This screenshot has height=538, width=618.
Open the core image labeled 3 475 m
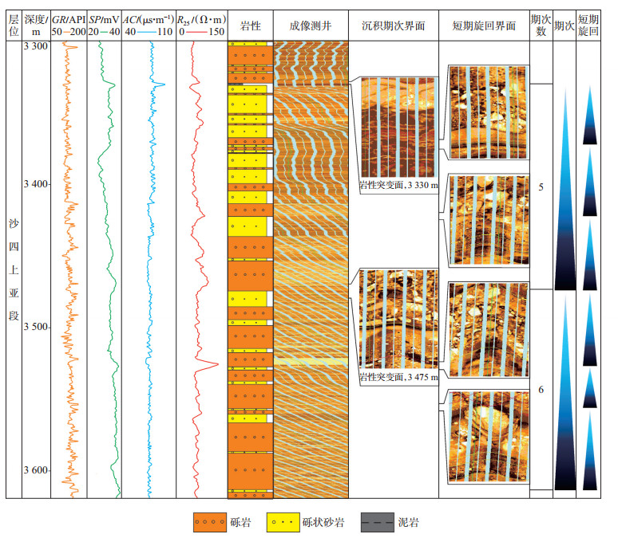(x=398, y=320)
